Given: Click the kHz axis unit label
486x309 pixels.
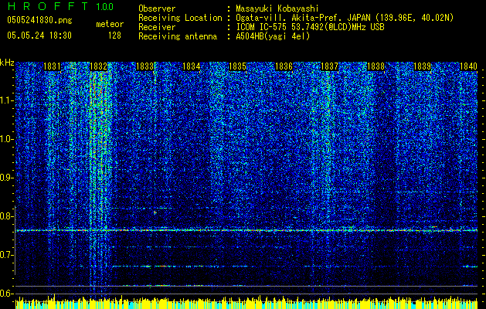Looking at the screenshot, I should click(x=7, y=63).
